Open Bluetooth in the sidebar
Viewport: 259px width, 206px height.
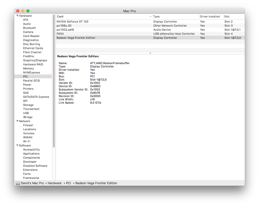point(29,28)
